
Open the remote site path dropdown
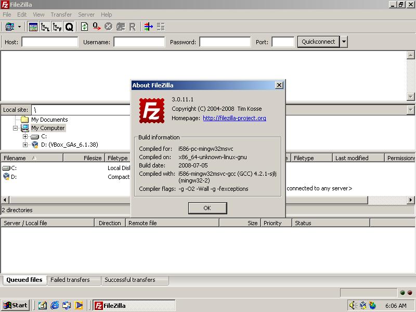(410, 110)
